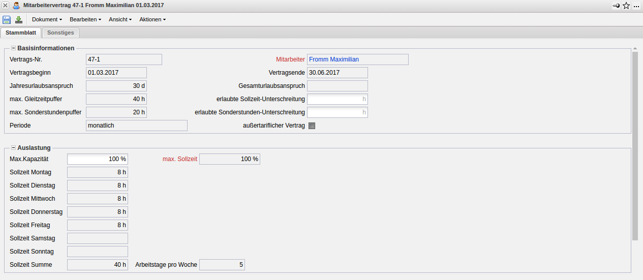Open the Aktionen menu
Viewport: 643px width, 280px height.
pos(152,20)
